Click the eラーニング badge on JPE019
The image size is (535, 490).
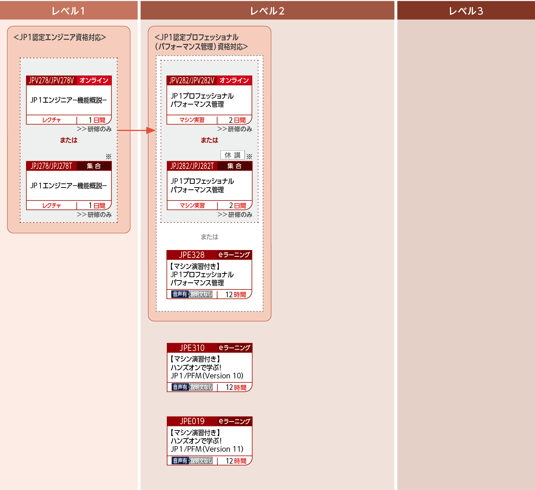point(235,421)
